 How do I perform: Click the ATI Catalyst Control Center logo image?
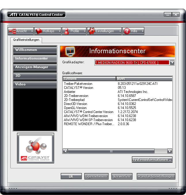click(x=35, y=148)
